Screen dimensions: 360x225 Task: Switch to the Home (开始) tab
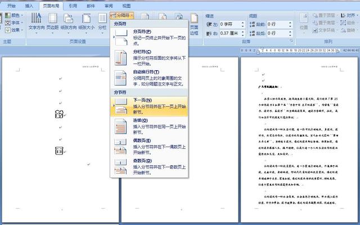[11, 6]
